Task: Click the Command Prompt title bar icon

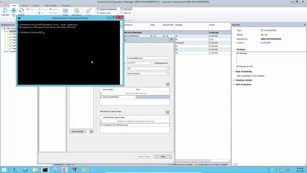Action: (x=19, y=18)
